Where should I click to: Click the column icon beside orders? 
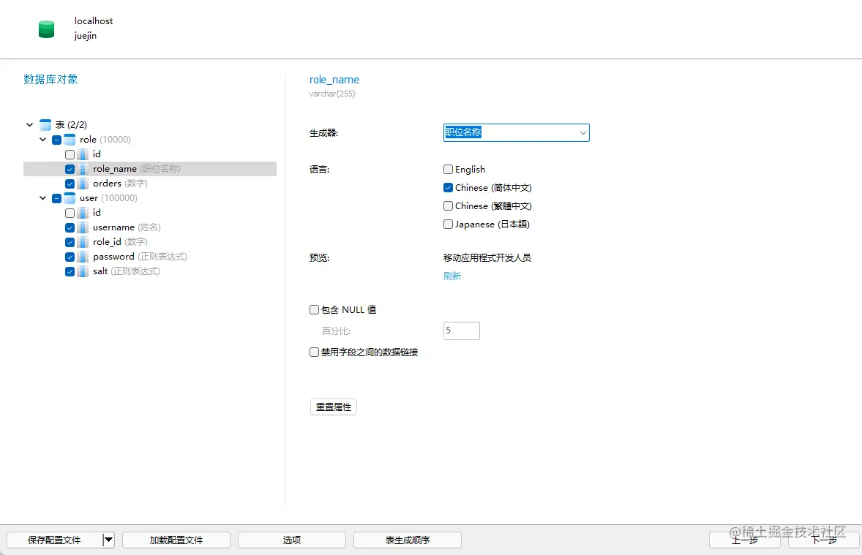coord(83,184)
